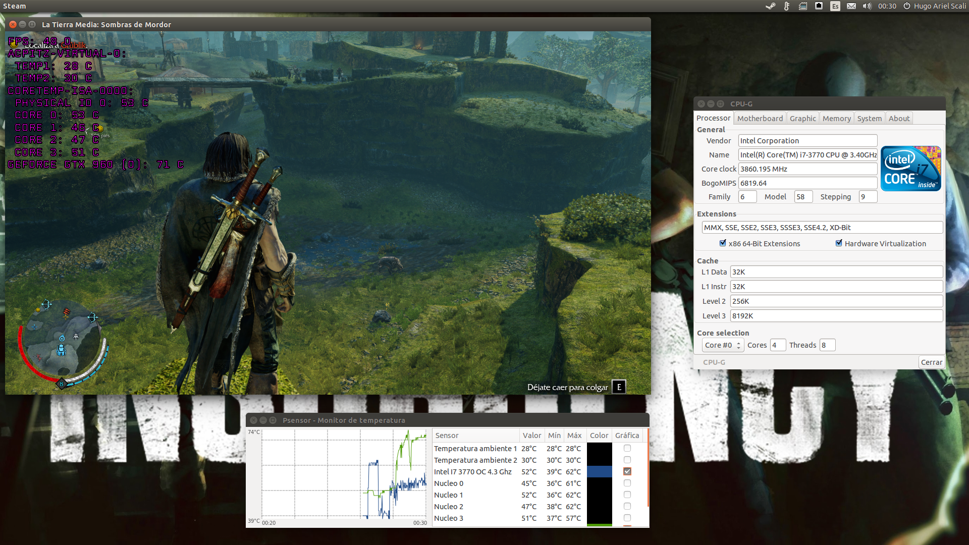Close the CPU-G window
The image size is (969, 545).
coord(701,103)
